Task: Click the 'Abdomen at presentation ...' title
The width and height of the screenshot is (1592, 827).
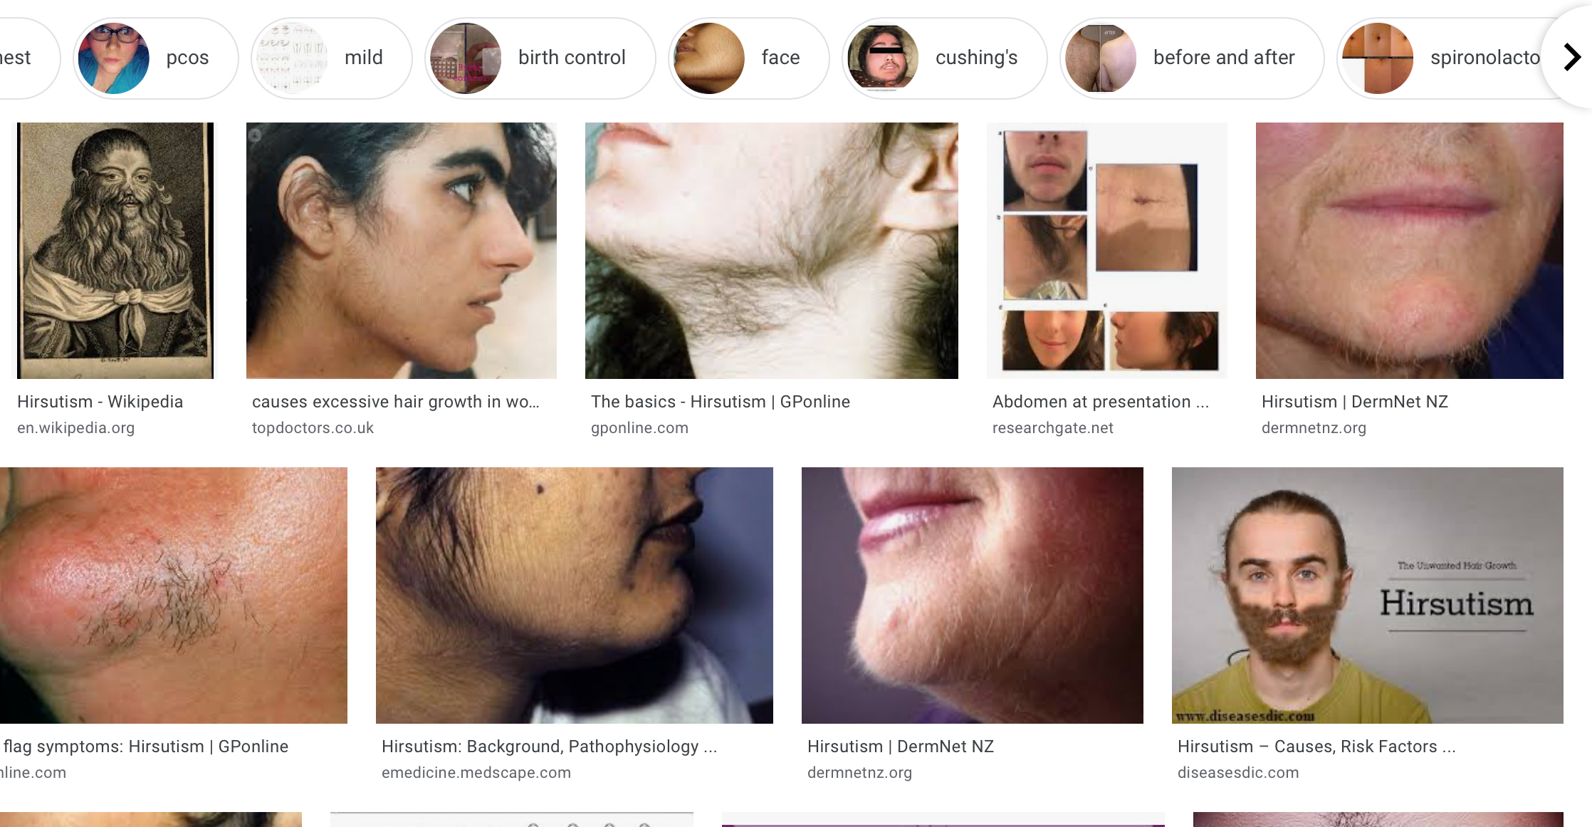Action: tap(1101, 402)
